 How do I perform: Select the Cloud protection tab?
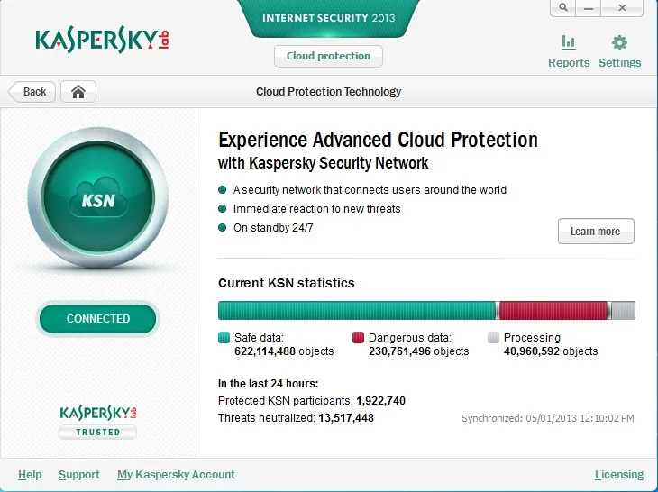coord(328,56)
